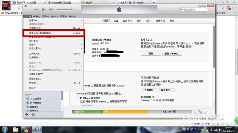Expand the 设备(V) submenu
238x133 pixels.
point(53,45)
